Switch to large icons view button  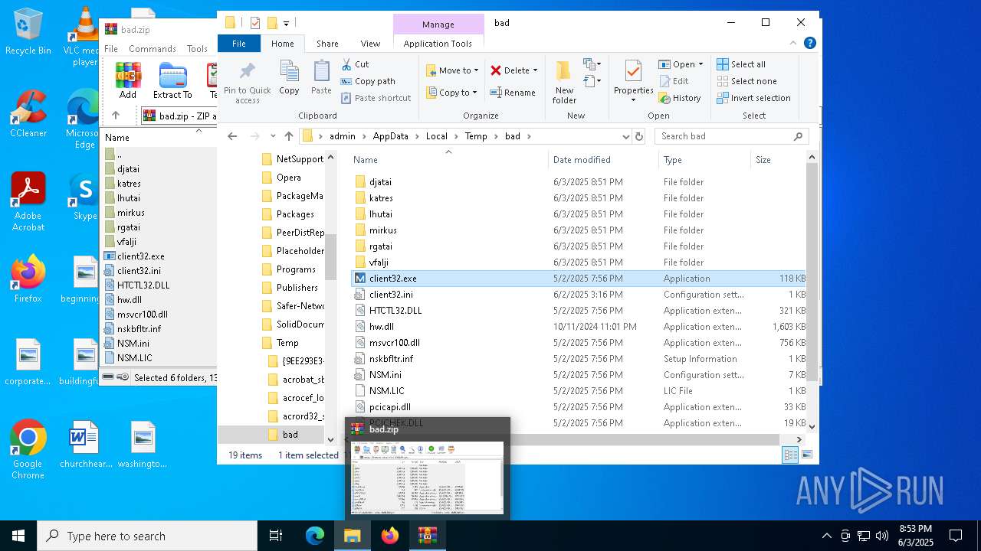(x=807, y=455)
